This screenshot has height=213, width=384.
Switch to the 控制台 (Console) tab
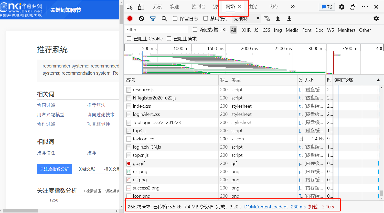tap(199, 7)
